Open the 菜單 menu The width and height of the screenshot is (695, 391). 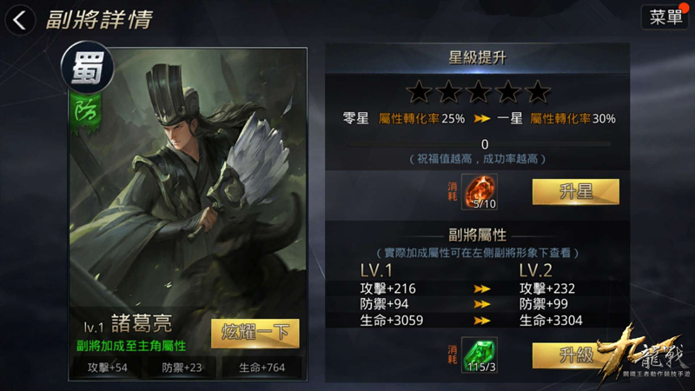[665, 17]
